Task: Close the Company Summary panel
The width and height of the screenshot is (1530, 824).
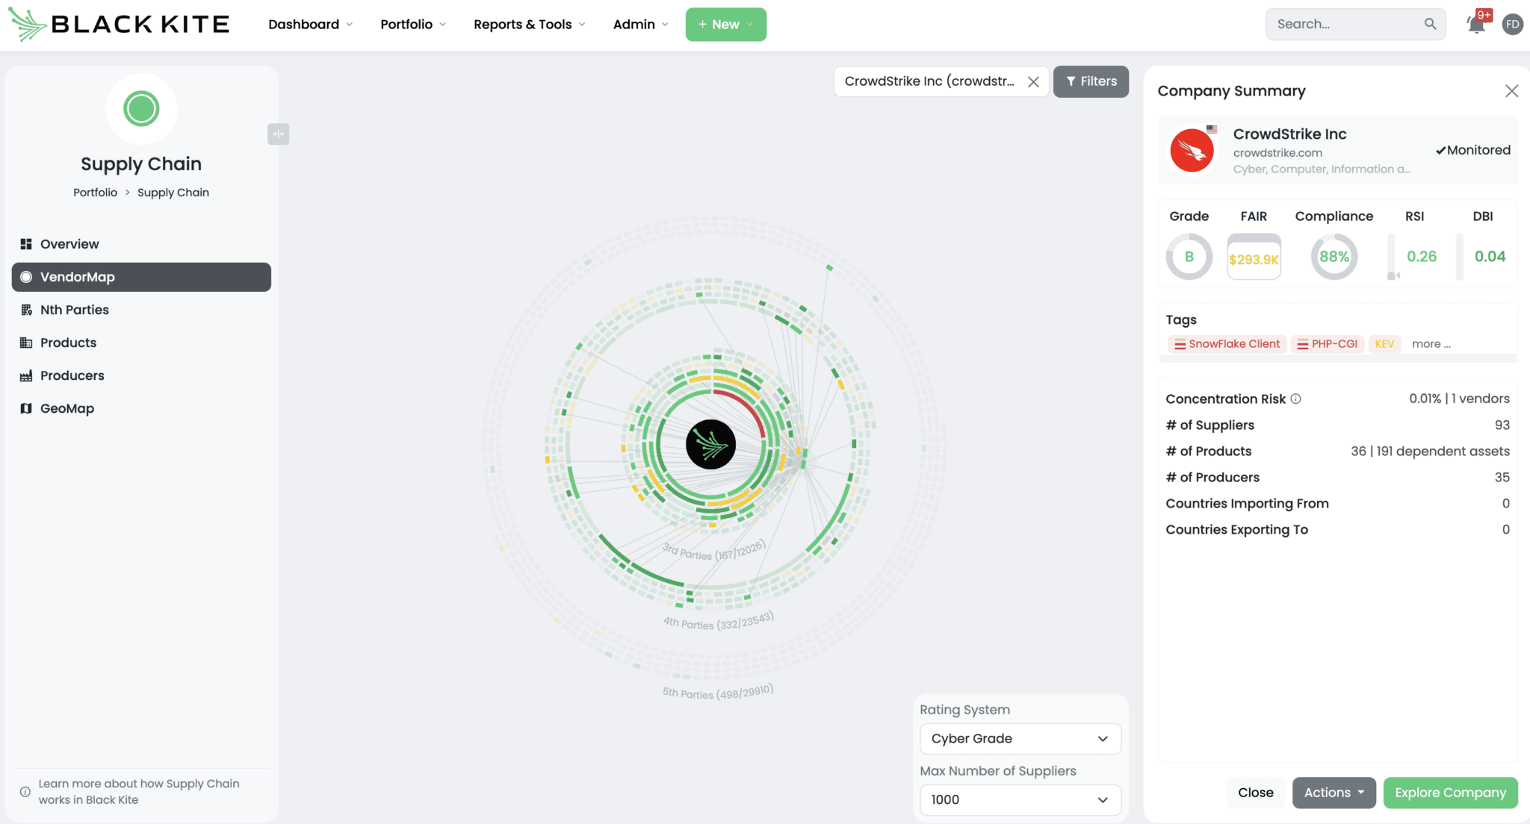Action: point(1511,91)
